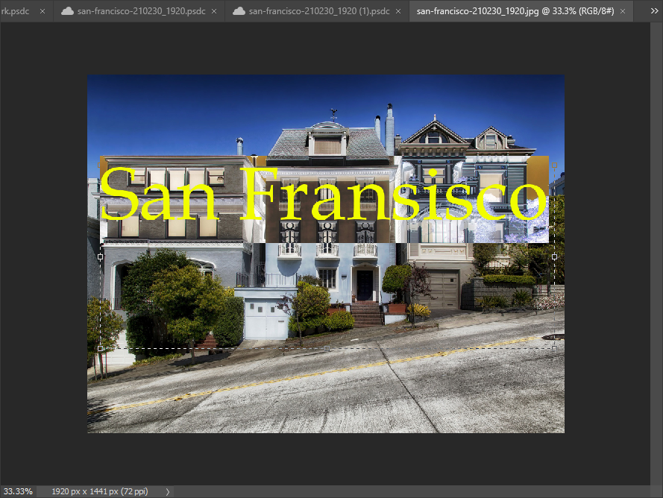Image resolution: width=663 pixels, height=498 pixels.
Task: Click the left-middle transform handle
Action: [x=100, y=256]
